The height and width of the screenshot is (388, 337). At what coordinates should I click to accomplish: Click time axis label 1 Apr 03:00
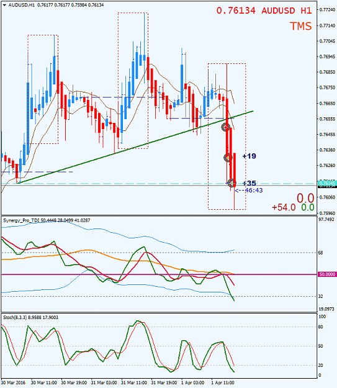(192, 382)
